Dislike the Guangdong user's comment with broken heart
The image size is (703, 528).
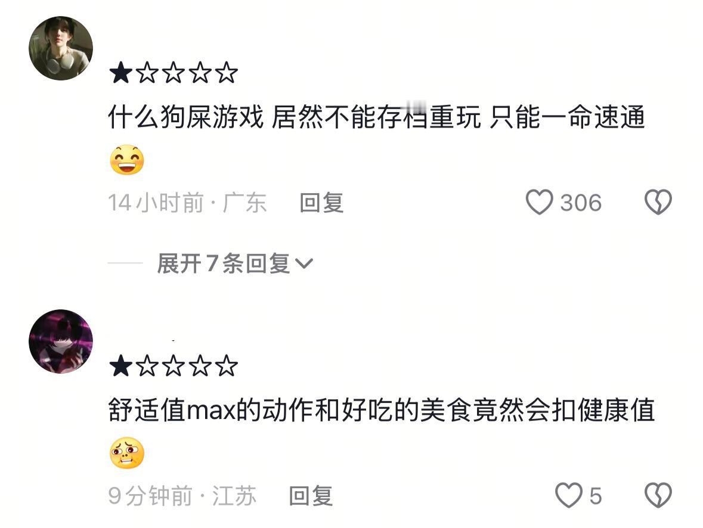pos(658,202)
